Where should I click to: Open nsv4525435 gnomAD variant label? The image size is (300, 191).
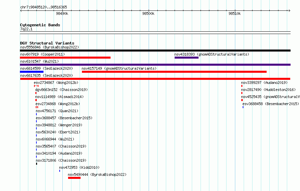270,97
